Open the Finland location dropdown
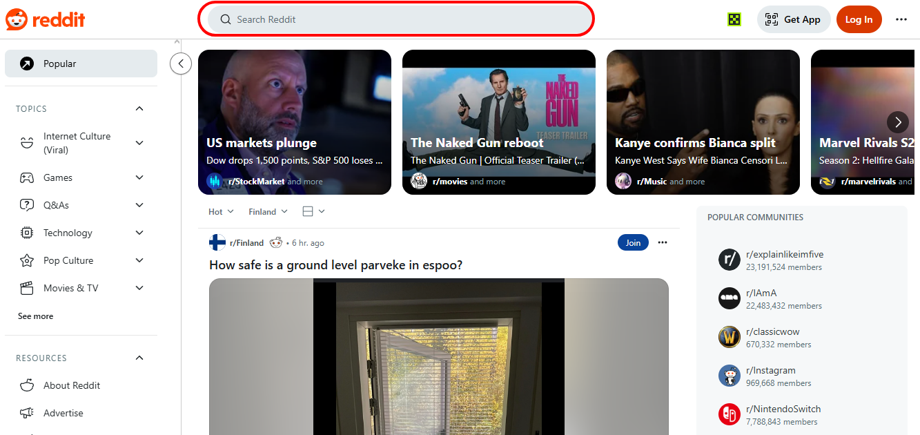The height and width of the screenshot is (435, 920). pyautogui.click(x=268, y=211)
